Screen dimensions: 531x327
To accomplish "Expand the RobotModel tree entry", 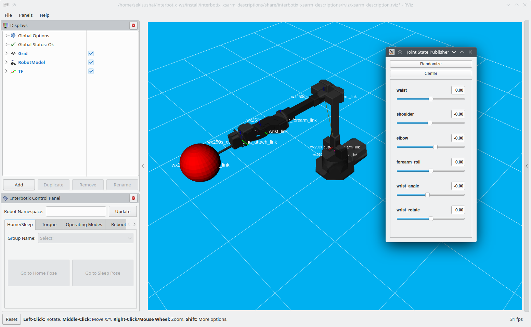I will click(x=6, y=62).
